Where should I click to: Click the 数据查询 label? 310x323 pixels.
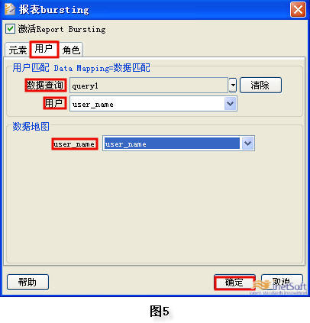tap(46, 85)
